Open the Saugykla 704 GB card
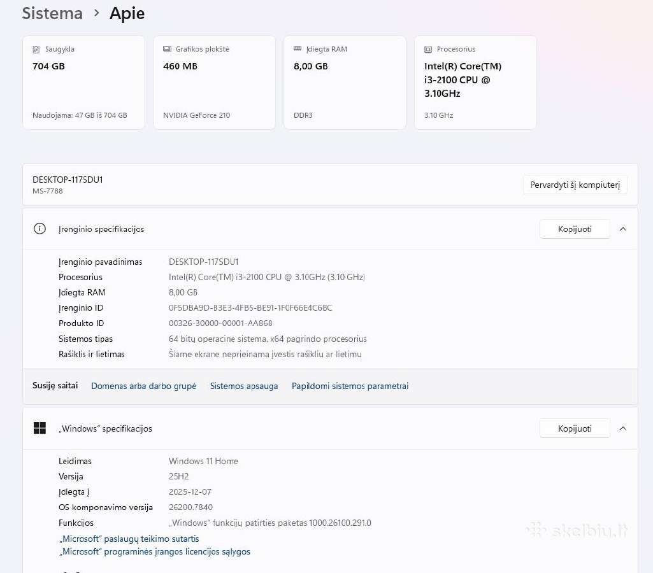653x573 pixels. (x=83, y=82)
